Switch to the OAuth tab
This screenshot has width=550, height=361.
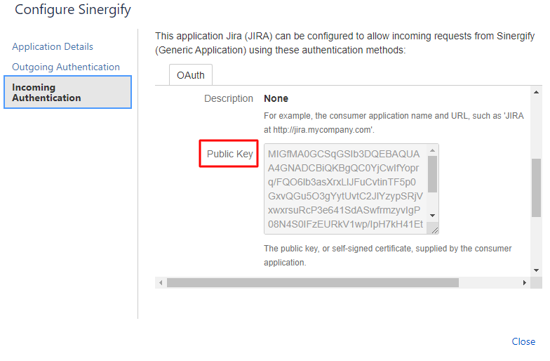(x=191, y=74)
